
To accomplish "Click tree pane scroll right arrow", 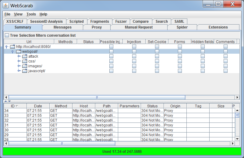I will coord(237,97).
